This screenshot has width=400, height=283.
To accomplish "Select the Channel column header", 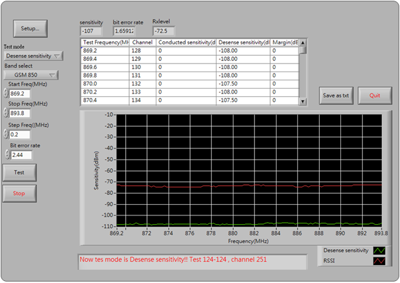I will (142, 42).
